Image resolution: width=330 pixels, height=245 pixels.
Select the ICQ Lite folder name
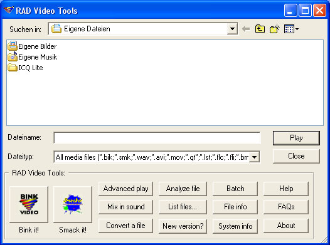coord(31,68)
